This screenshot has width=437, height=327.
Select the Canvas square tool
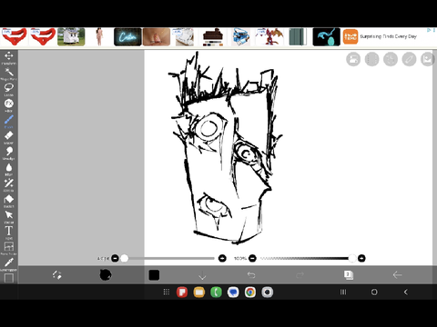click(x=9, y=278)
